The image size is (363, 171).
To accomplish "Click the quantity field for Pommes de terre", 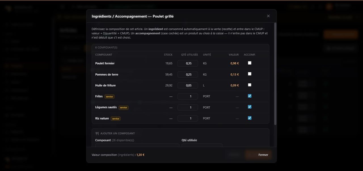I will click(188, 74).
